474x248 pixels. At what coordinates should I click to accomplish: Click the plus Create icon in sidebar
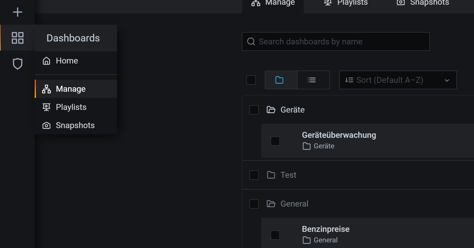click(18, 12)
